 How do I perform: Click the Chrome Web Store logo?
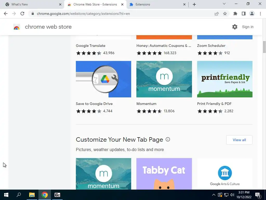pyautogui.click(x=17, y=27)
